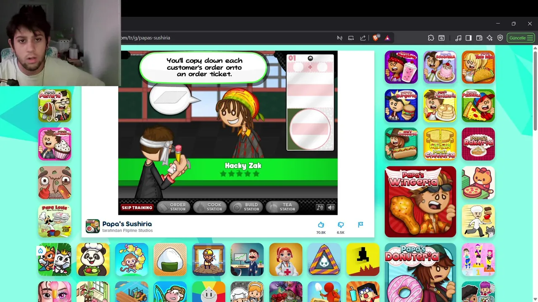Open the music note playlist icon
This screenshot has height=302, width=538.
point(458,38)
